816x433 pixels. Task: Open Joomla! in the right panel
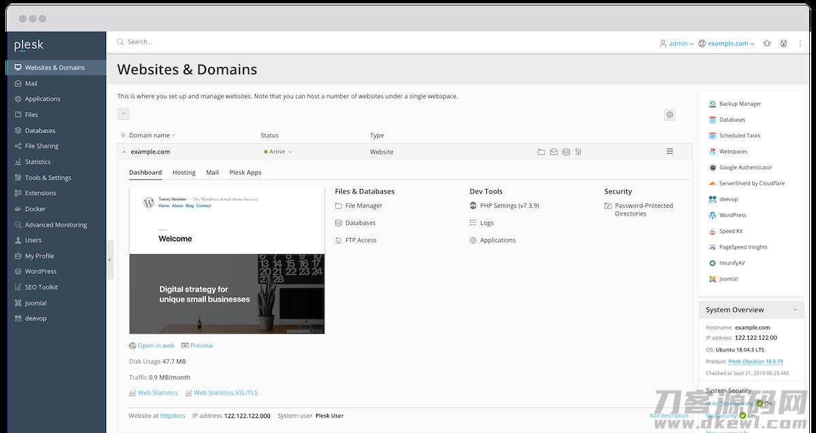(723, 279)
